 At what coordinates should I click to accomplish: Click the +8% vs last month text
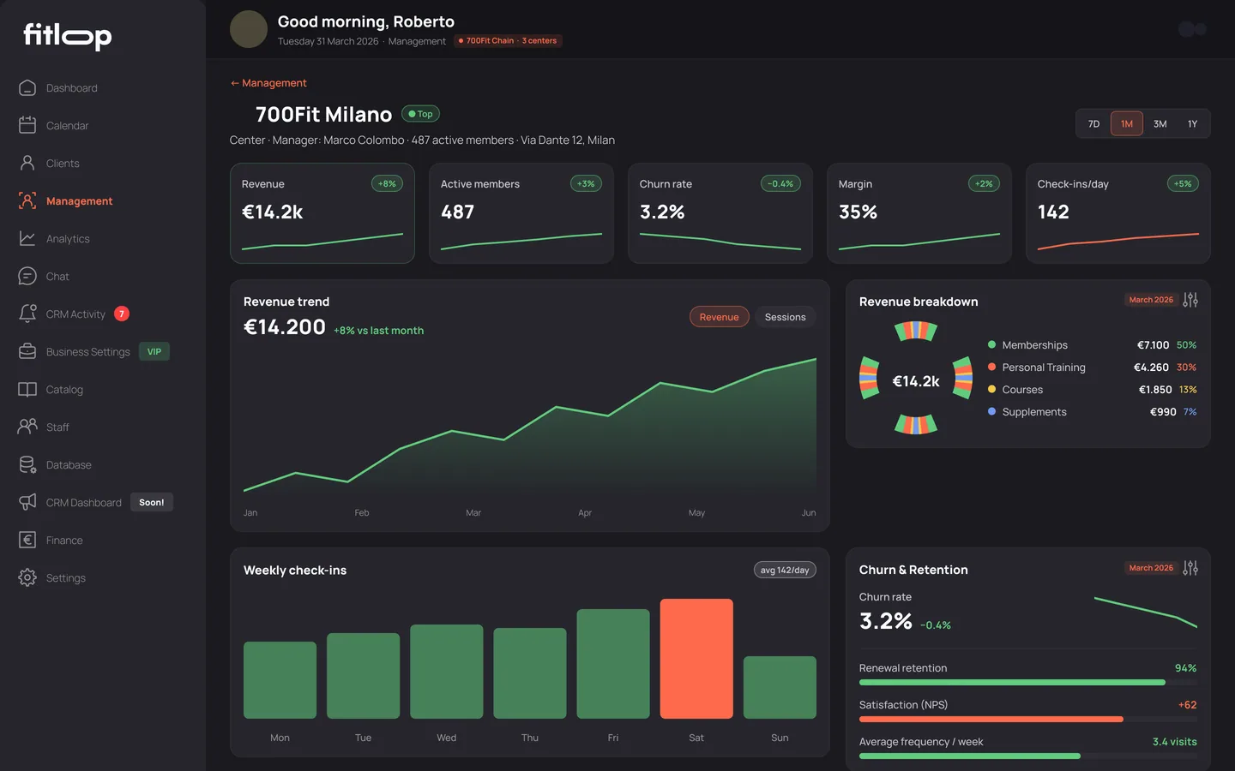pos(378,331)
